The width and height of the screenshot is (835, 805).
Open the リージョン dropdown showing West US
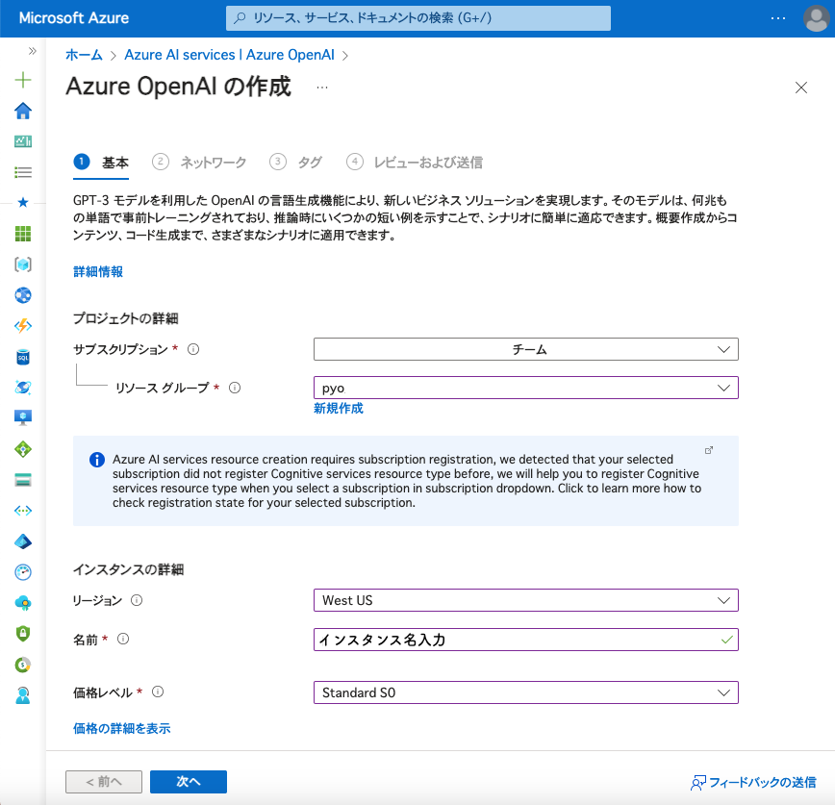click(x=525, y=600)
